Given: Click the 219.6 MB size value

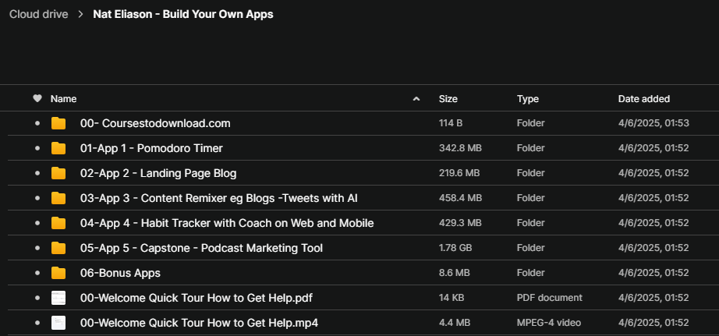Looking at the screenshot, I should pyautogui.click(x=459, y=173).
